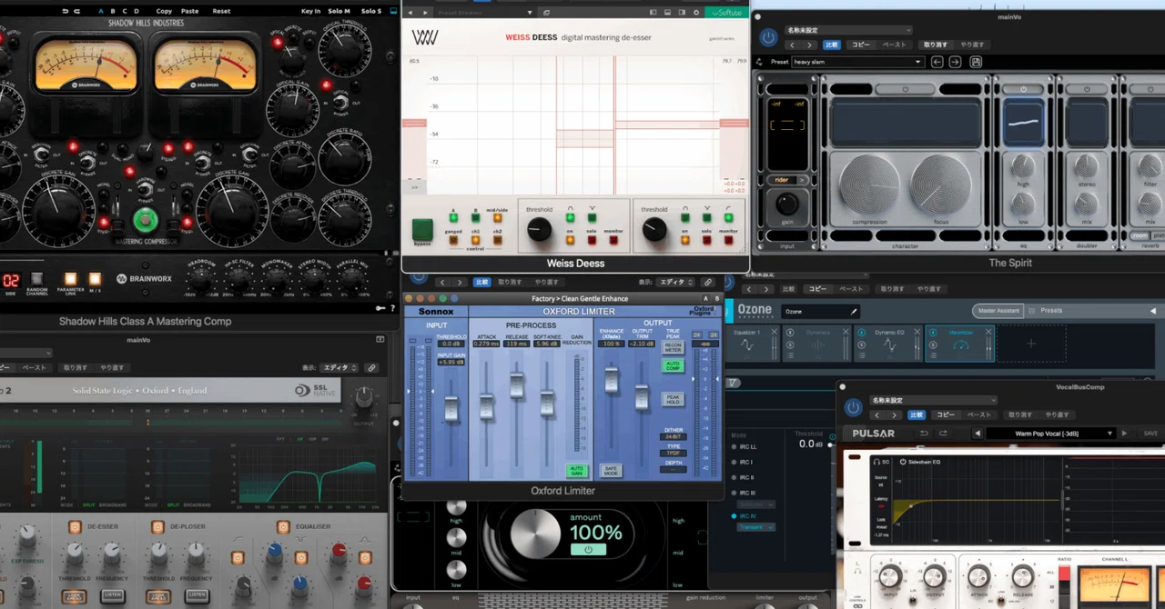Image resolution: width=1165 pixels, height=609 pixels.
Task: Toggle the eq section power button in The Spirit
Action: pos(1024,89)
